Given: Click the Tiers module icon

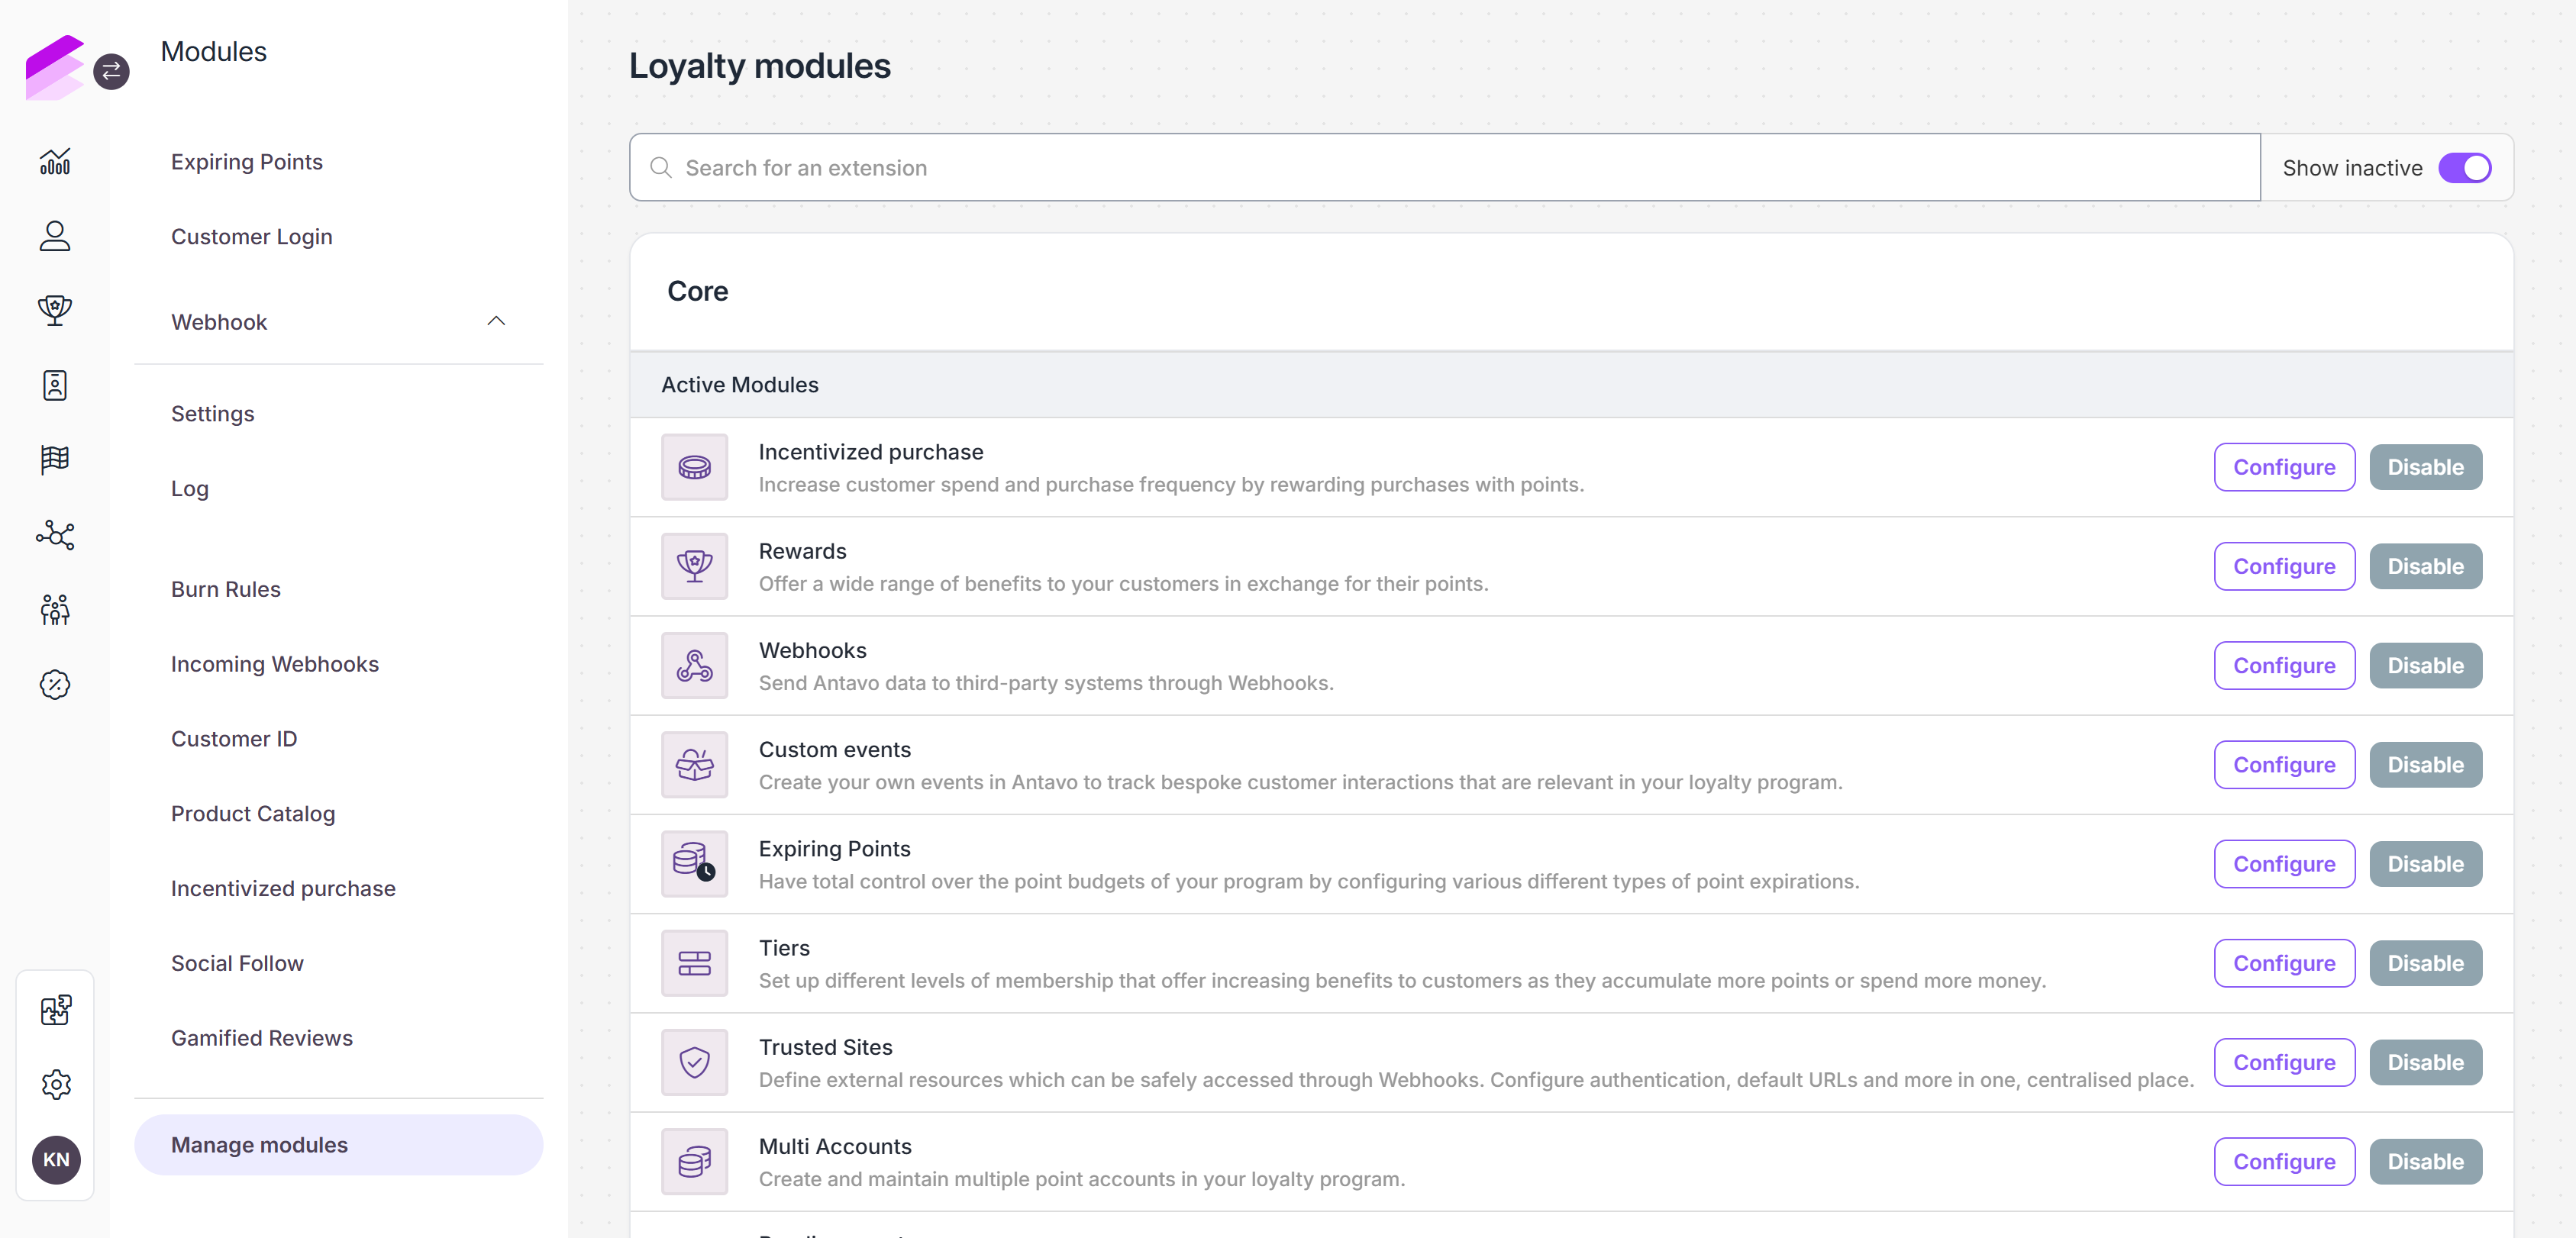Looking at the screenshot, I should (694, 963).
